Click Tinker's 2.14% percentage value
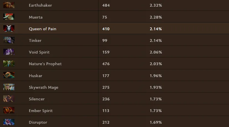This screenshot has width=229, height=127. [156, 40]
